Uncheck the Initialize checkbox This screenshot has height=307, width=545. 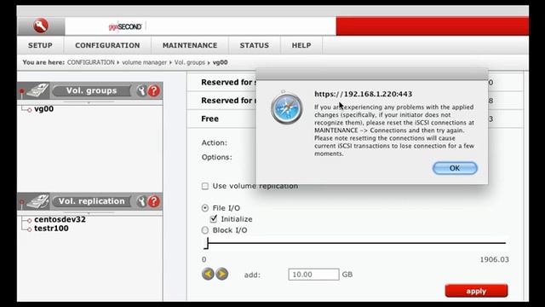pyautogui.click(x=214, y=219)
